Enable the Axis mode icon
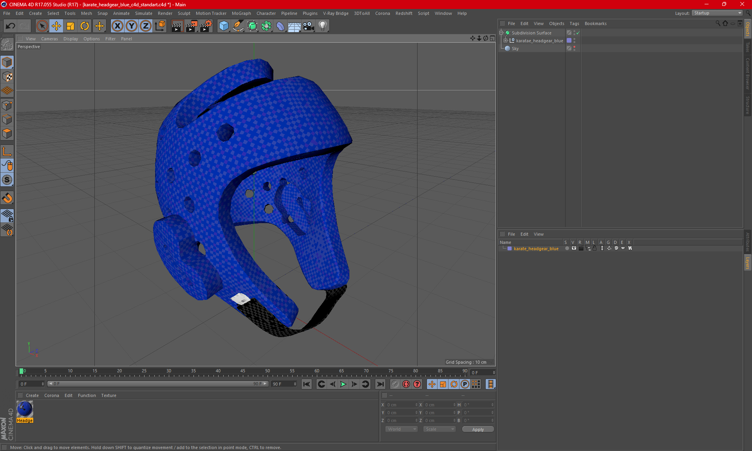 [7, 152]
